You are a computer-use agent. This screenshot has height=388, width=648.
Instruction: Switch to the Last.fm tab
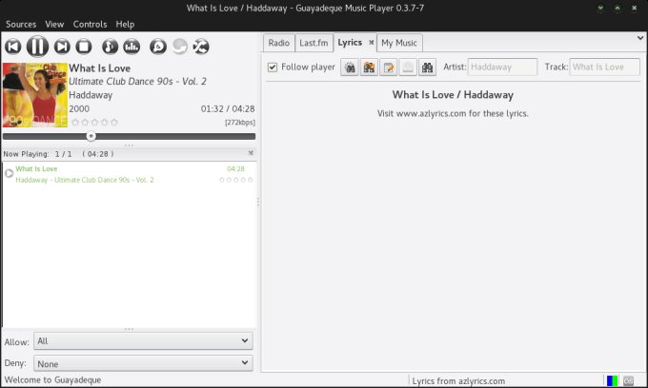314,43
